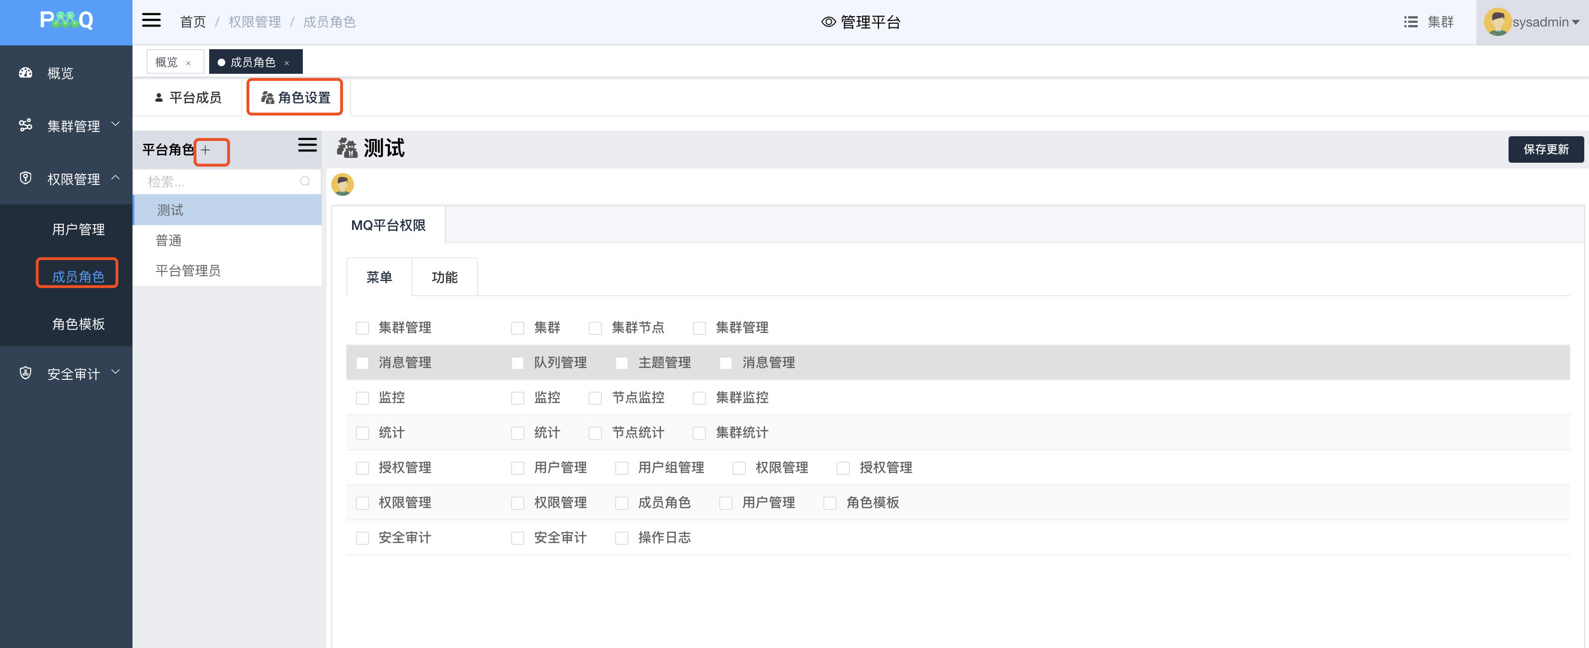
Task: Select the 平台管理员 role
Action: pos(187,271)
